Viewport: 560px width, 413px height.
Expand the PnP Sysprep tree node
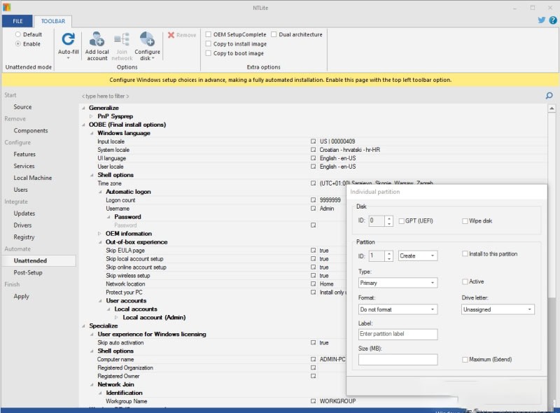point(91,116)
